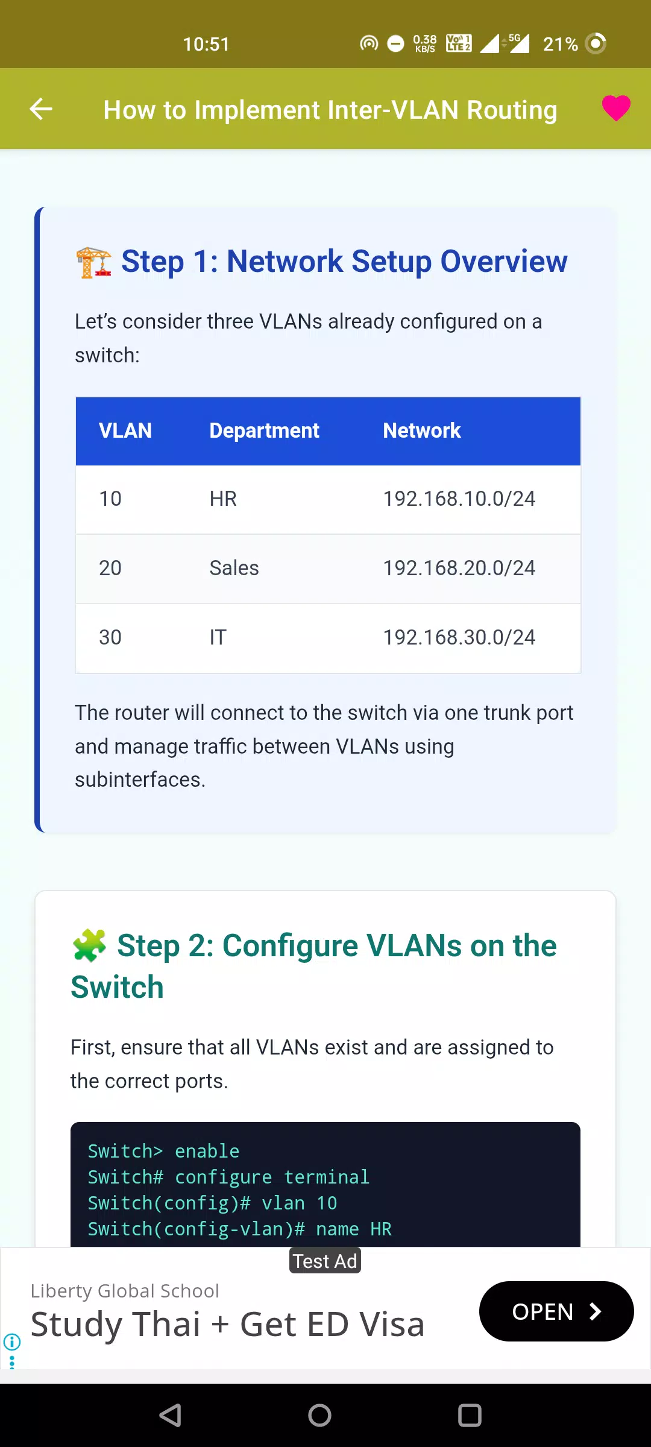Viewport: 651px width, 1447px height.
Task: Tap the crane emoji beside Step 1
Action: pyautogui.click(x=93, y=263)
